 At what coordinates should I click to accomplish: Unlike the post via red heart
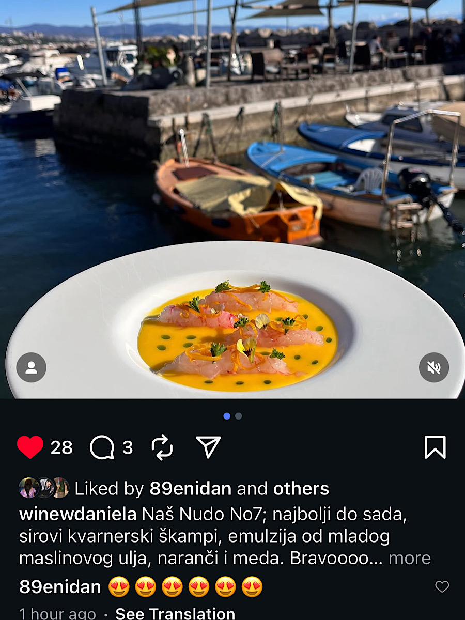[x=30, y=447]
